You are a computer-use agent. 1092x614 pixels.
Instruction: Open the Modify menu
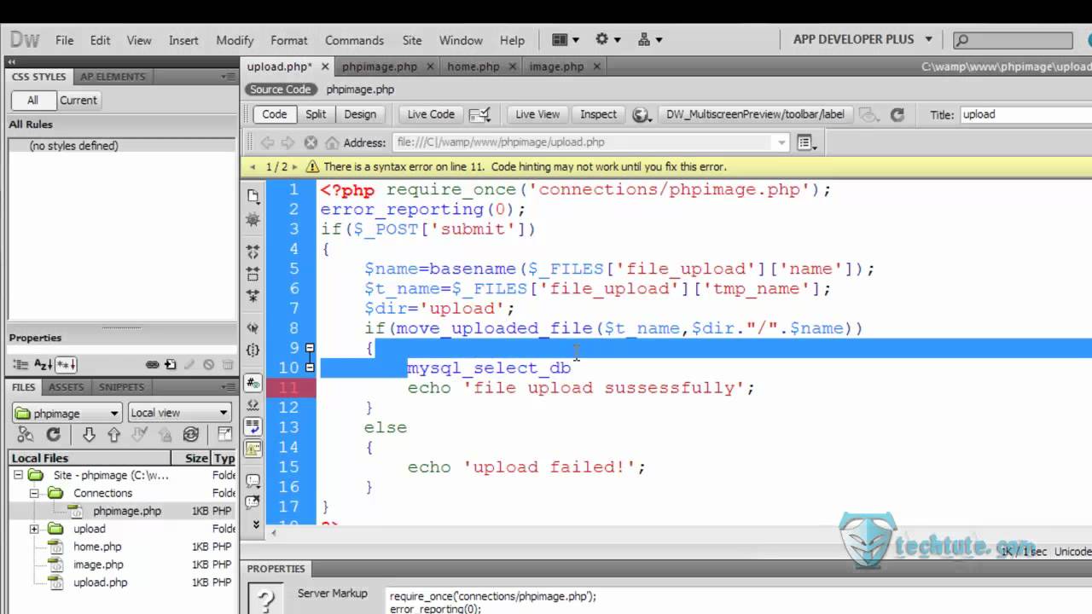pyautogui.click(x=235, y=40)
